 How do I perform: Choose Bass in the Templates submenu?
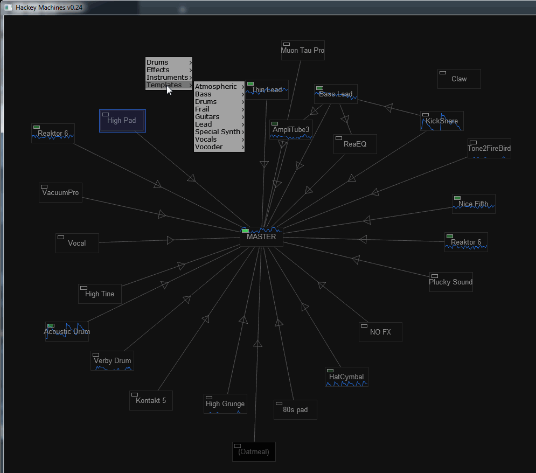click(219, 94)
